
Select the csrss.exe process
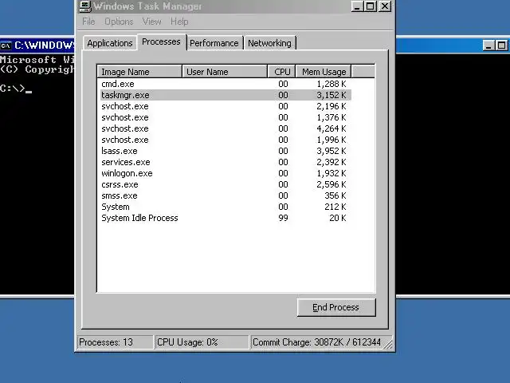[x=226, y=184]
